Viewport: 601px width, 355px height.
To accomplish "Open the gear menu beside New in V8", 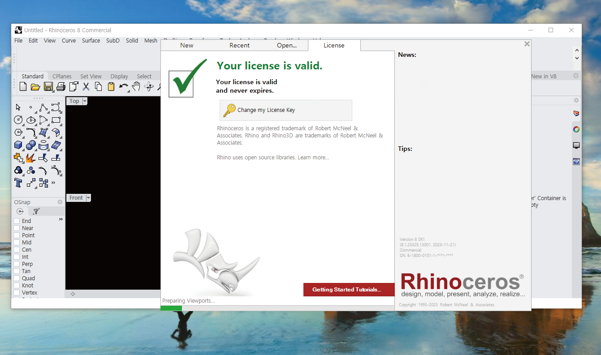I will tap(576, 76).
